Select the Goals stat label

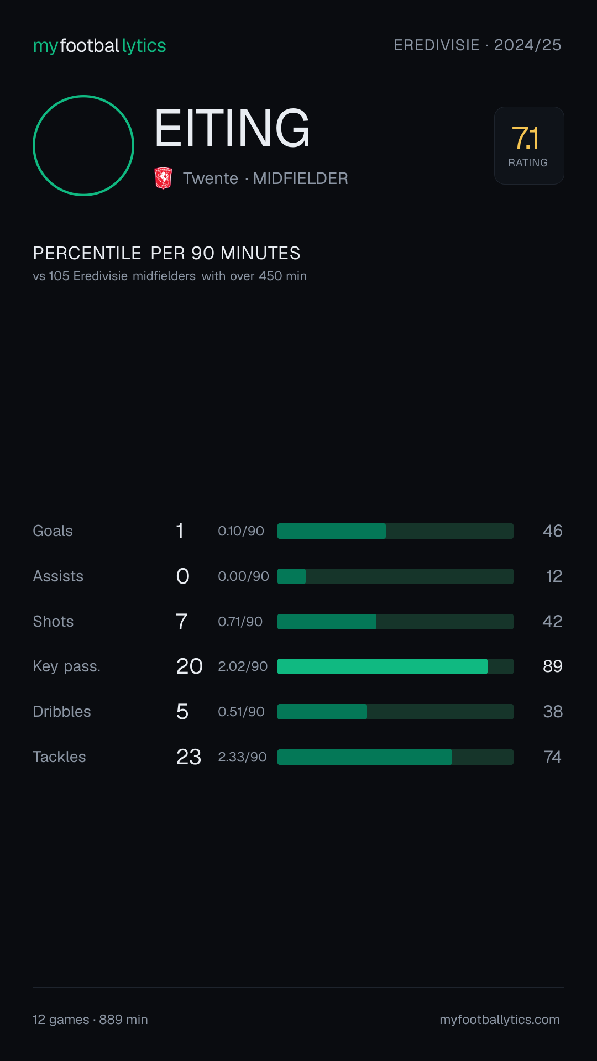tap(53, 531)
